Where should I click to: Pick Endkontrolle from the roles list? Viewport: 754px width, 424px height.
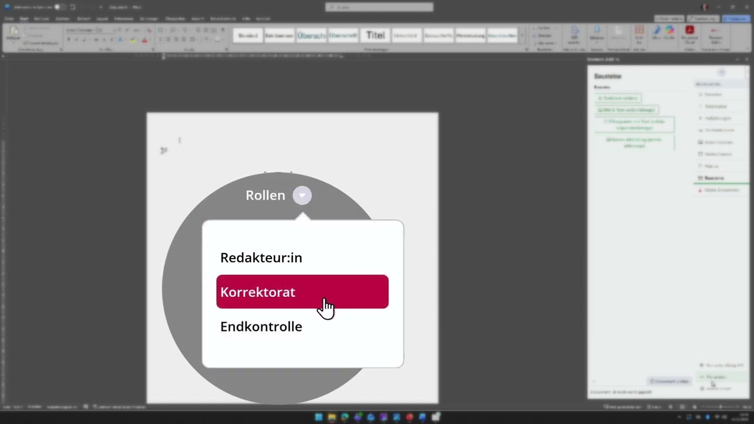coord(261,326)
